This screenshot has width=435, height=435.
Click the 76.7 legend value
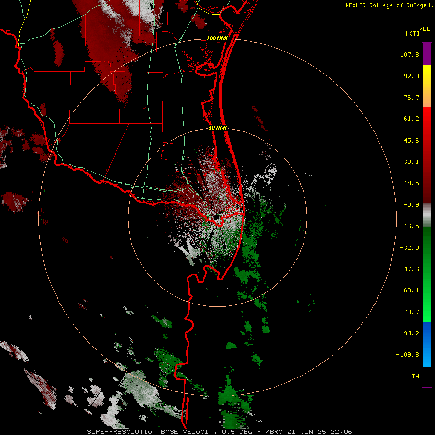point(411,97)
